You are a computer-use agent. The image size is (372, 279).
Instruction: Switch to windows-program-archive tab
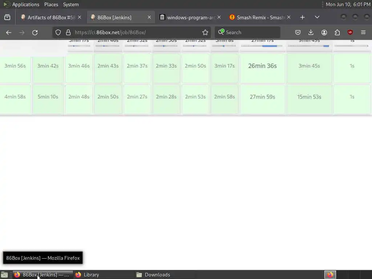(x=190, y=17)
